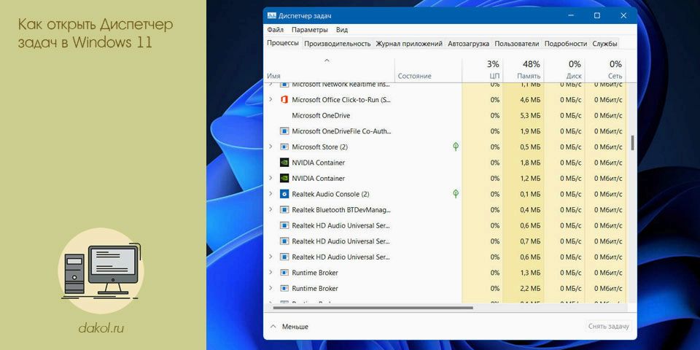Expand the Runtime Broker group using 1,3 МБ
Image resolution: width=700 pixels, height=350 pixels.
point(271,273)
